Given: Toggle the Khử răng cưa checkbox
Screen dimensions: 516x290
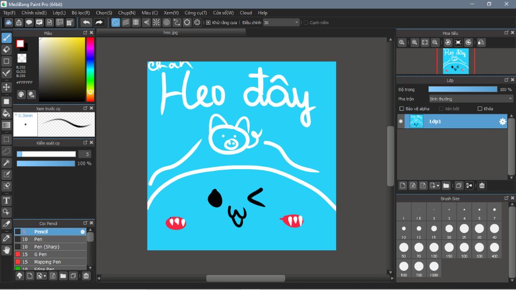Looking at the screenshot, I should click(x=208, y=23).
